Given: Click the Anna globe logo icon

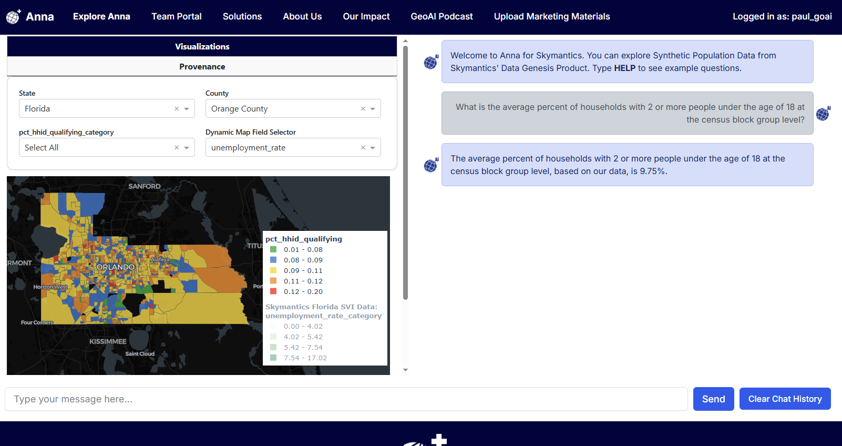Looking at the screenshot, I should pyautogui.click(x=13, y=17).
